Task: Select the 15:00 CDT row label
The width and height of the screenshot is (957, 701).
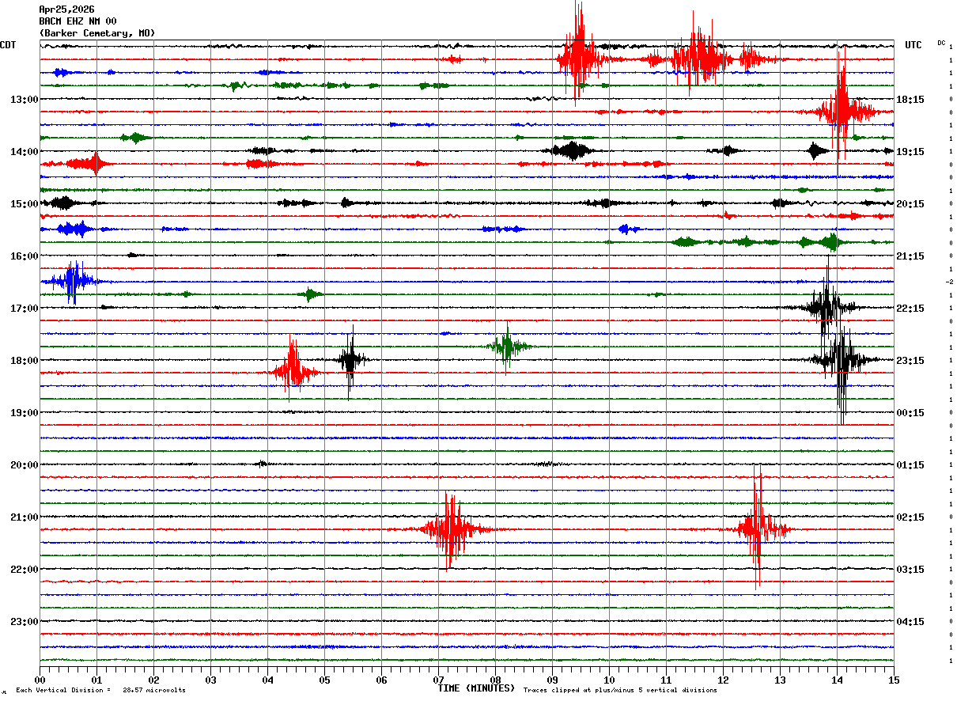Action: click(x=25, y=204)
